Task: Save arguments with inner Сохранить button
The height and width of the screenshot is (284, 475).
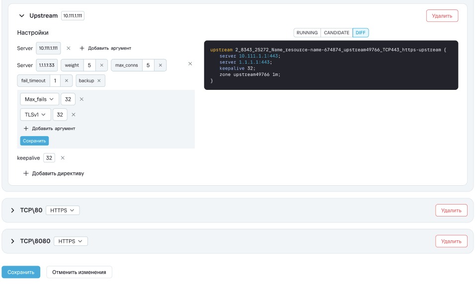Action: (x=34, y=141)
